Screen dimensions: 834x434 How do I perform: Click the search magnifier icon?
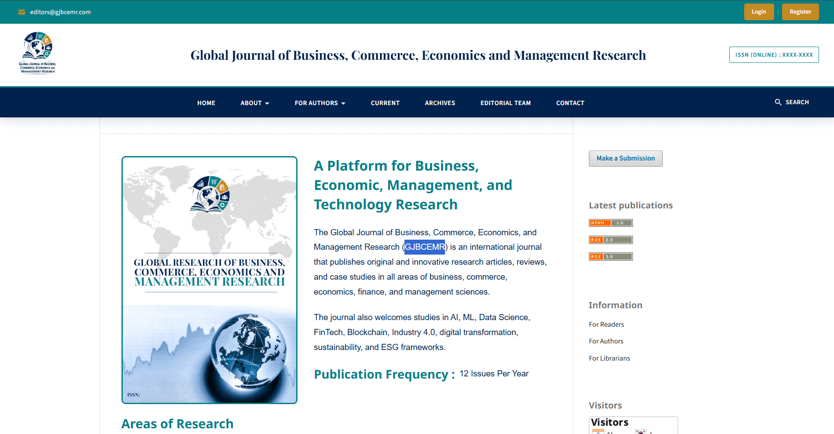778,102
